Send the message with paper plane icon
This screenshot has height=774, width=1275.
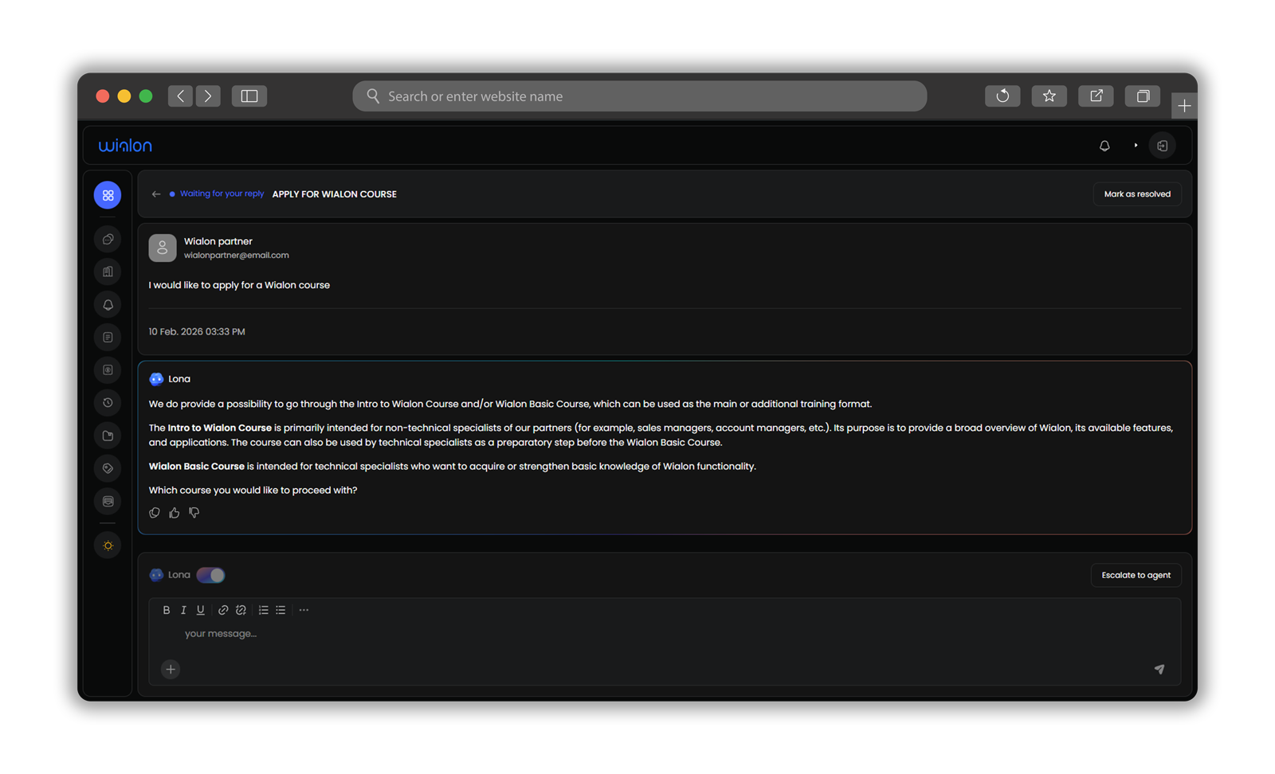pyautogui.click(x=1159, y=669)
